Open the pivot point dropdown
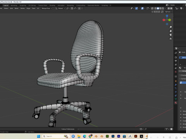Viewport: 186px width, 139px height. (68, 8)
